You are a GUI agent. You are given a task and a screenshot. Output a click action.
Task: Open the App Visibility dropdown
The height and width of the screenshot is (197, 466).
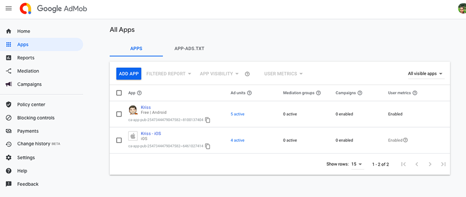(219, 74)
